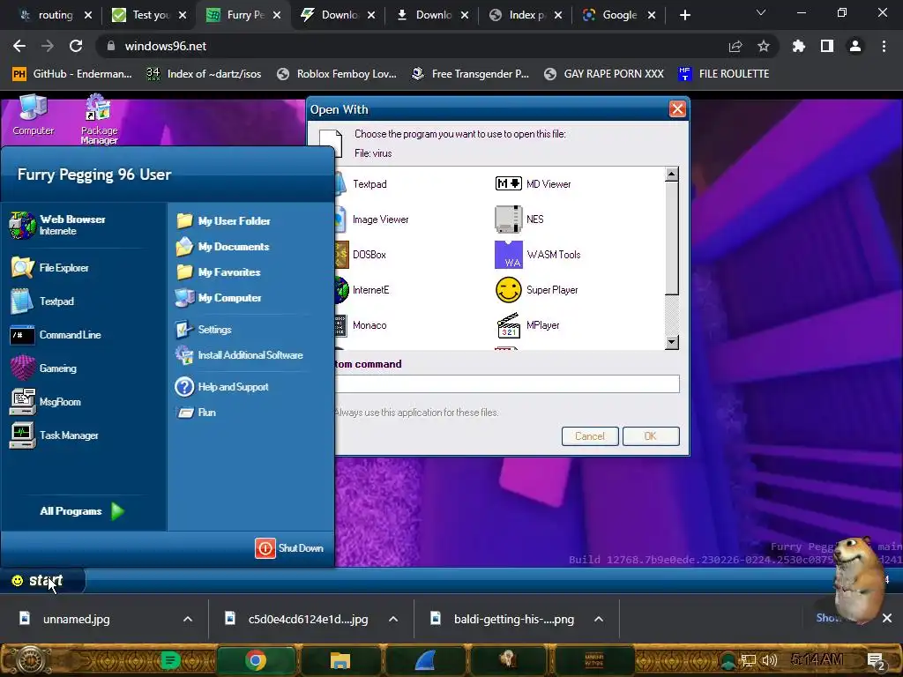Open Index of ~dartz/isos bookmark

tap(204, 74)
